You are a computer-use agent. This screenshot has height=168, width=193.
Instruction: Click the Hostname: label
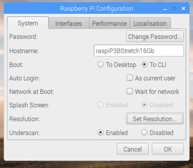point(24,51)
